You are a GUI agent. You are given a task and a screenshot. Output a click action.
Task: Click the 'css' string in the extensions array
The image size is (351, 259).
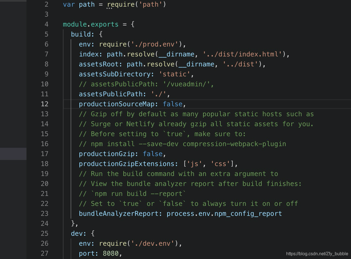point(220,164)
